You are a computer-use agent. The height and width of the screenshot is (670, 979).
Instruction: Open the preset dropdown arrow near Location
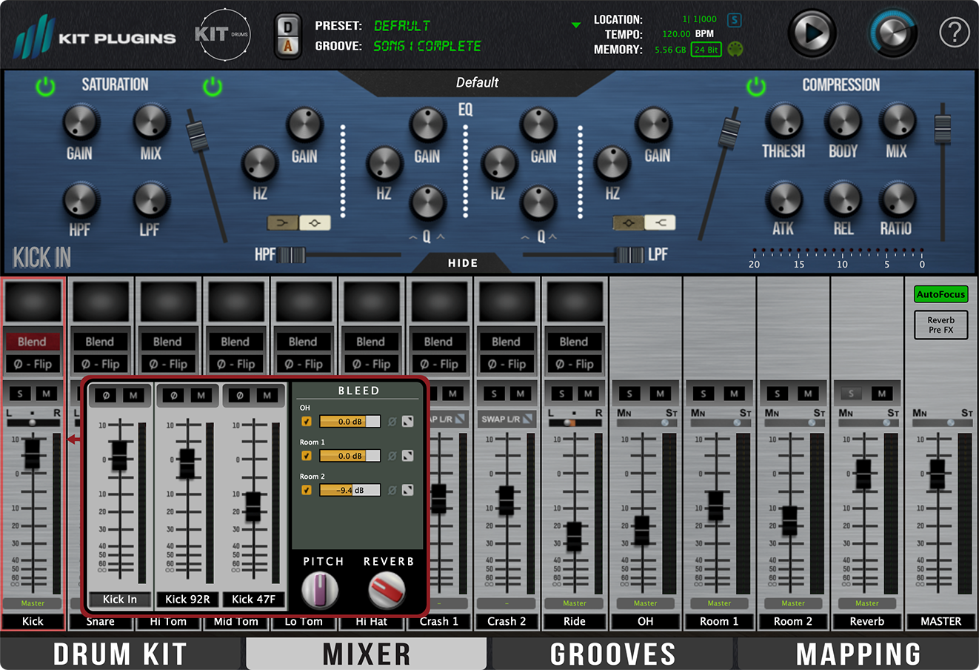coord(576,24)
